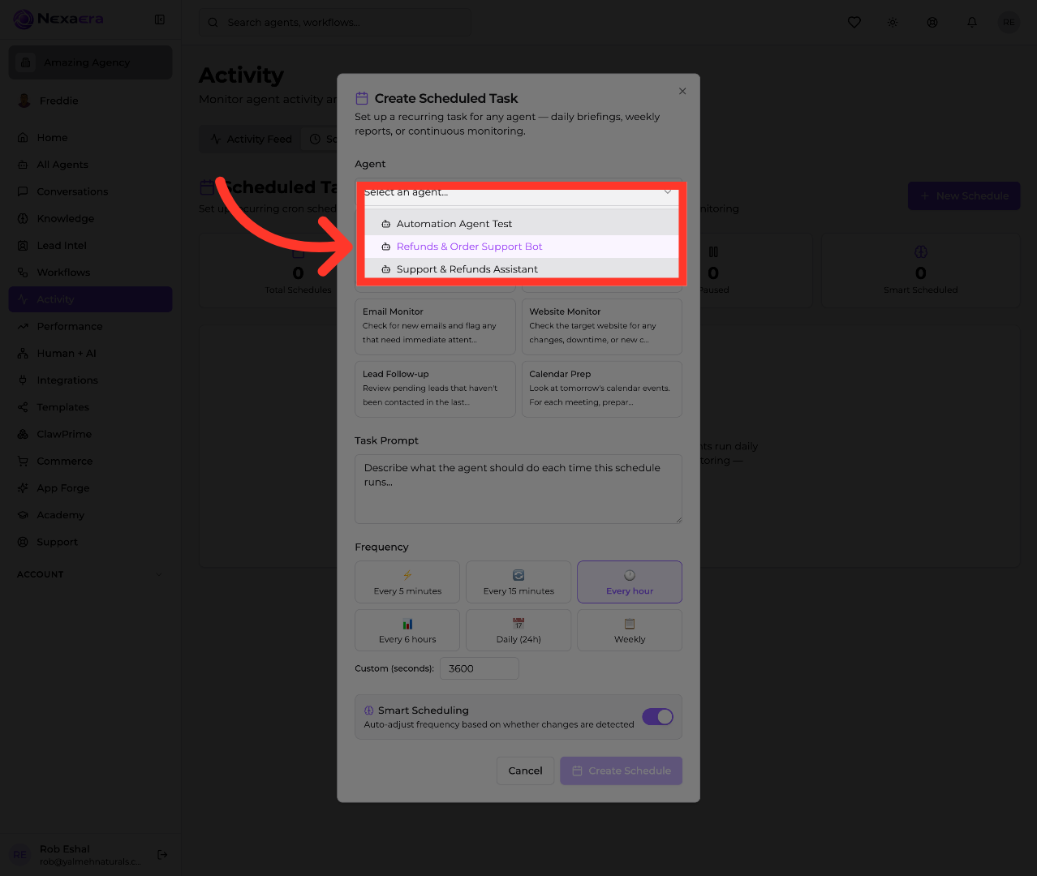
Task: Pick the Email Monitor template card
Action: tap(435, 327)
